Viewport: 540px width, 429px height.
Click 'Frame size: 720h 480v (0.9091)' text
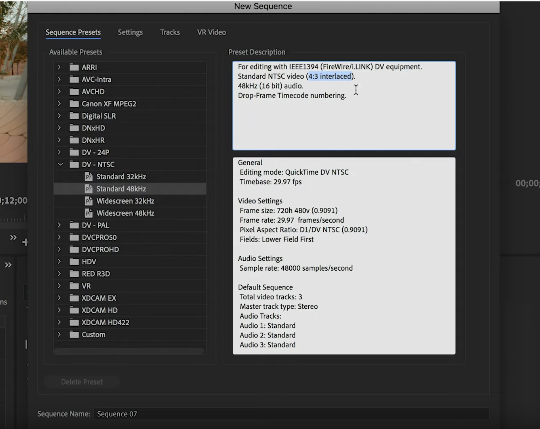click(x=289, y=211)
